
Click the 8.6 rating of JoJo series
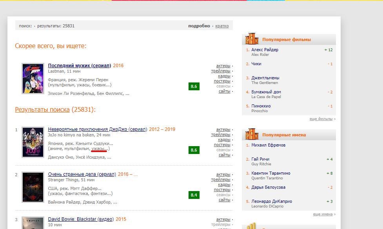click(194, 150)
